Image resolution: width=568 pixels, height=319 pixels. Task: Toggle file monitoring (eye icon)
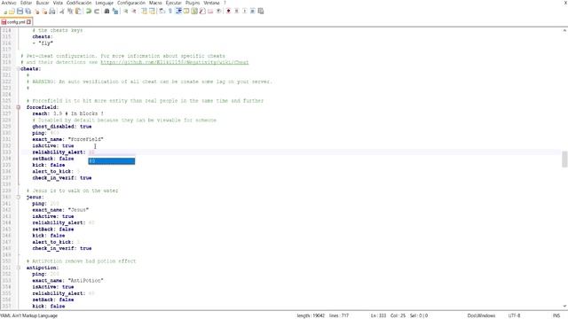click(218, 12)
